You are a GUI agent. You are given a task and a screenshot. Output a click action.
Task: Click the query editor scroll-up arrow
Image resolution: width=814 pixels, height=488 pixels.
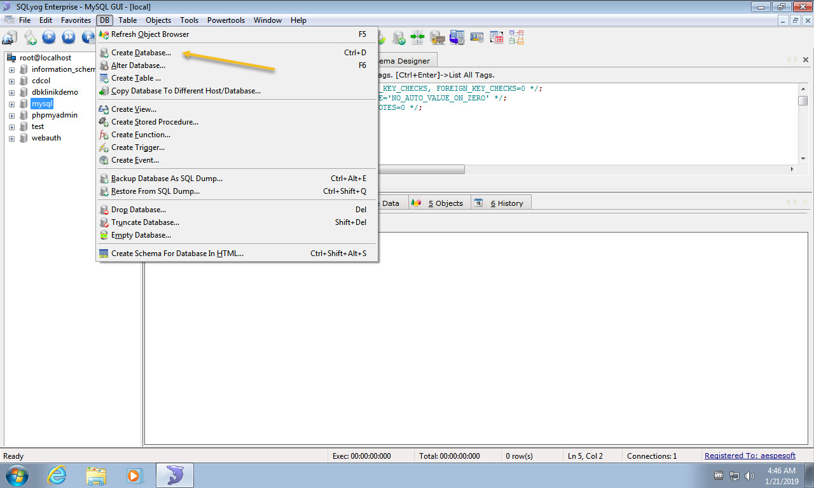click(803, 88)
